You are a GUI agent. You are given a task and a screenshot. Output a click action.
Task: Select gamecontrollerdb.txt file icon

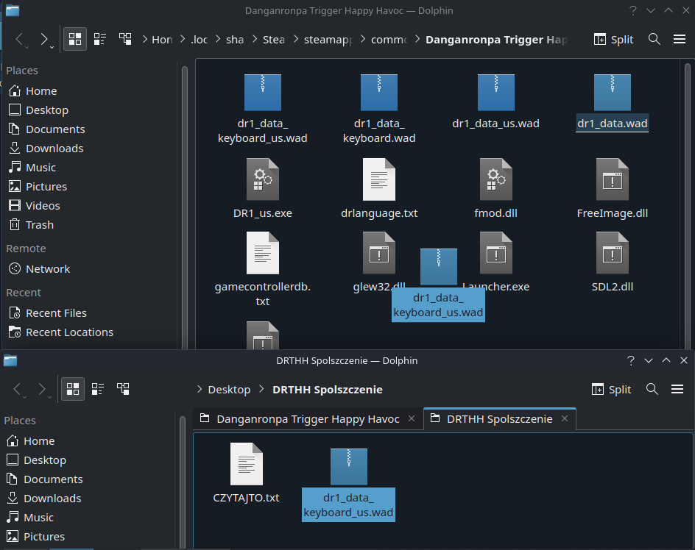tap(262, 253)
